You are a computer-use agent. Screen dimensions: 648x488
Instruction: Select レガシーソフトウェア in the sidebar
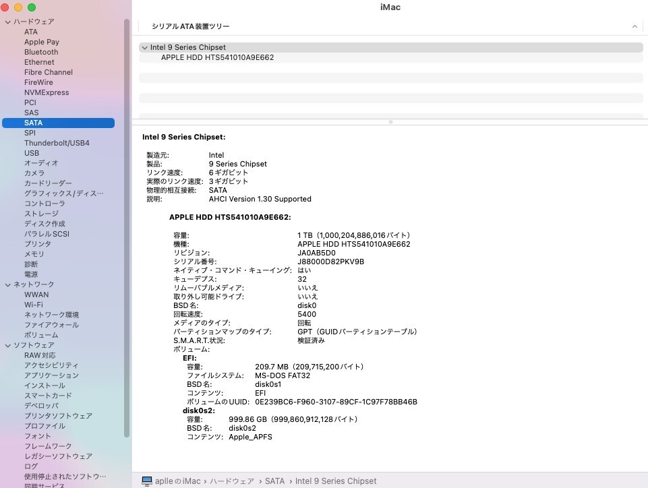click(x=58, y=456)
